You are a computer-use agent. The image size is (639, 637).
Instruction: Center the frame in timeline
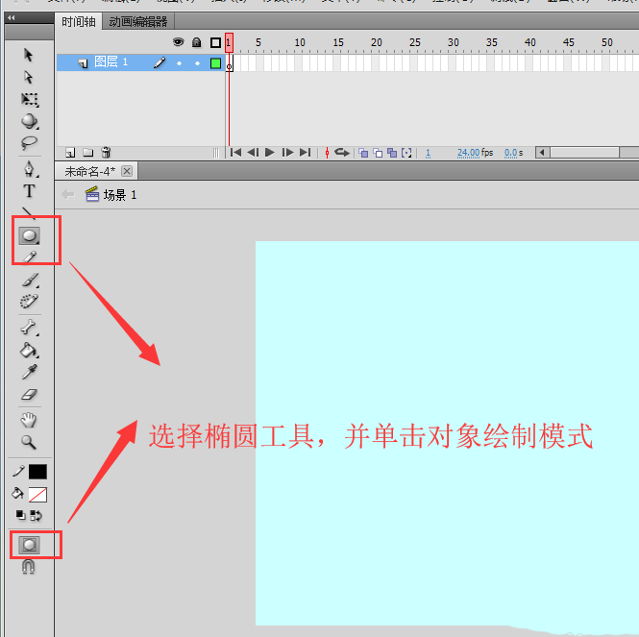(327, 153)
